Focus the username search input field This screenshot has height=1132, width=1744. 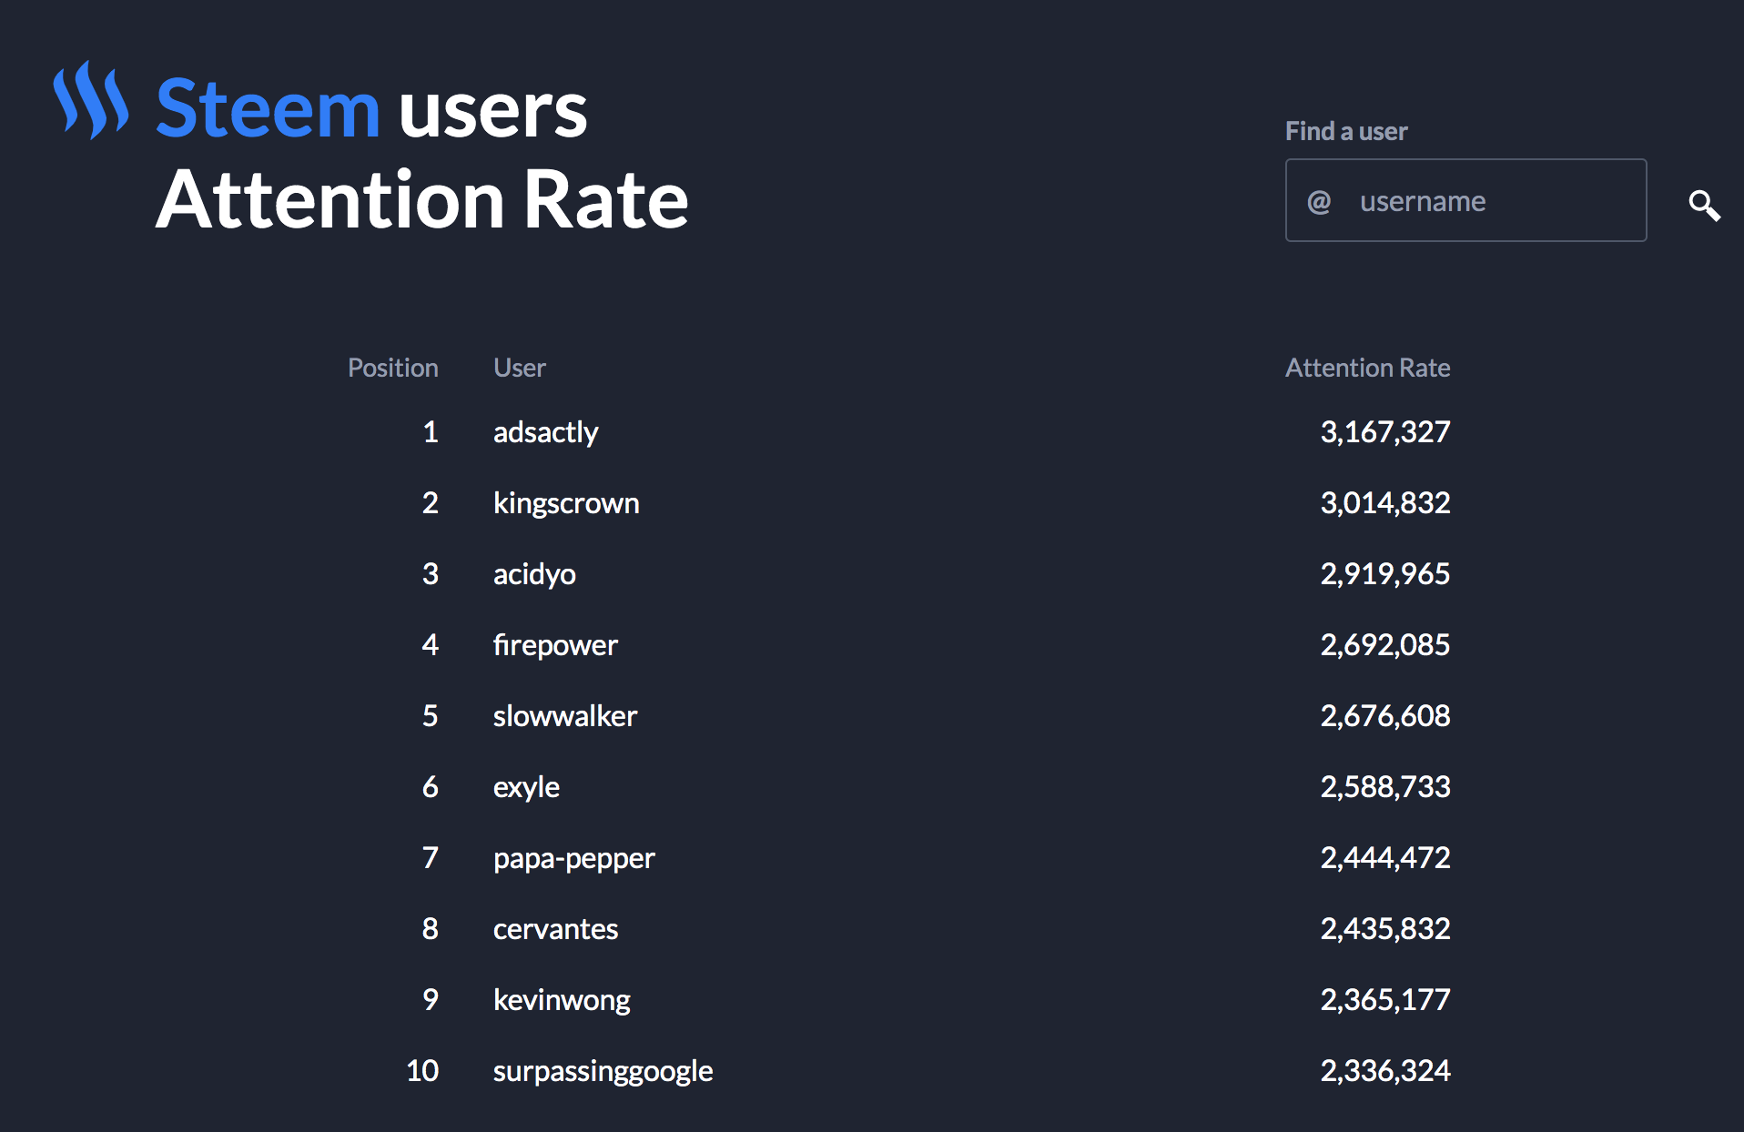(x=1465, y=200)
